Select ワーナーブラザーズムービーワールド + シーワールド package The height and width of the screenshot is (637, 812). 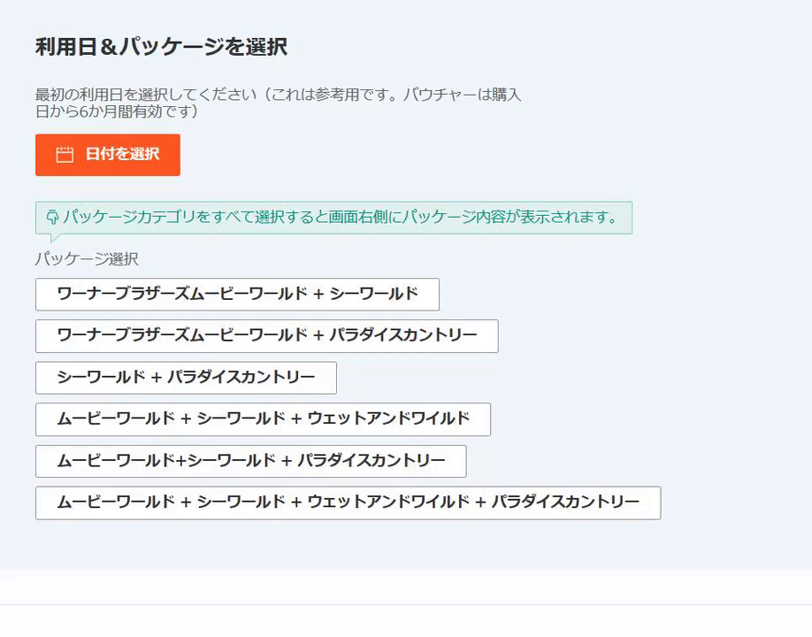pos(237,295)
